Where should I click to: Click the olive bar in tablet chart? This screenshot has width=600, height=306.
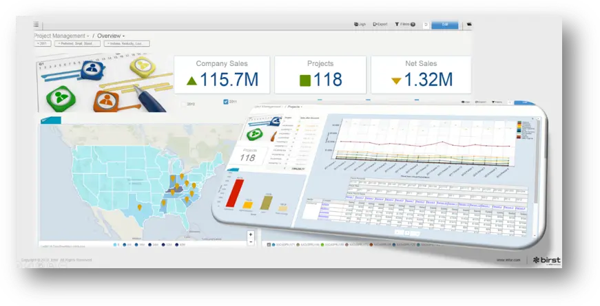click(266, 202)
